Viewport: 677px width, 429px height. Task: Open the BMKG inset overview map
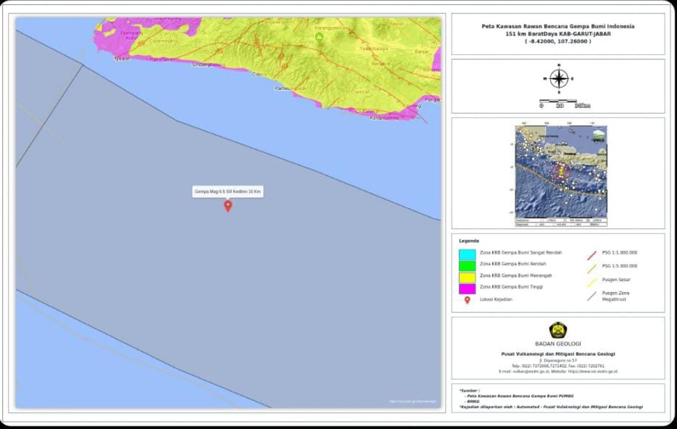tap(560, 175)
